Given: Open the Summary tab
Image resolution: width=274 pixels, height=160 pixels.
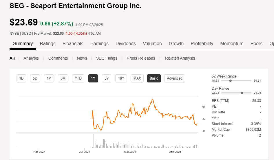Looking at the screenshot, I should click(x=23, y=44).
